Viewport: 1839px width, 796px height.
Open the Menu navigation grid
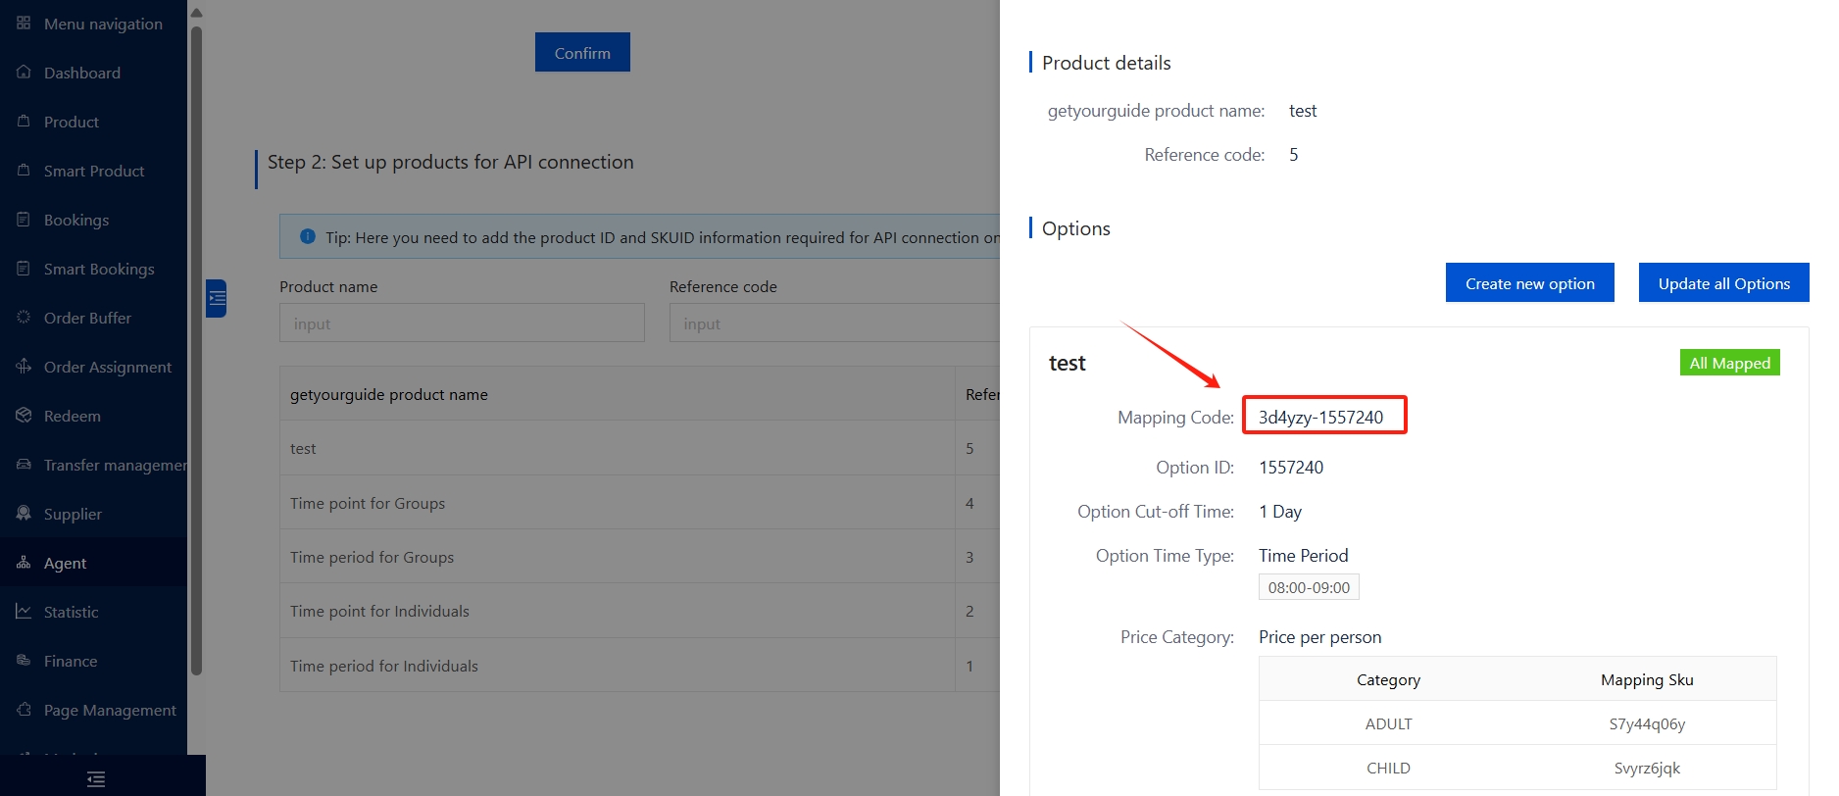coord(24,24)
